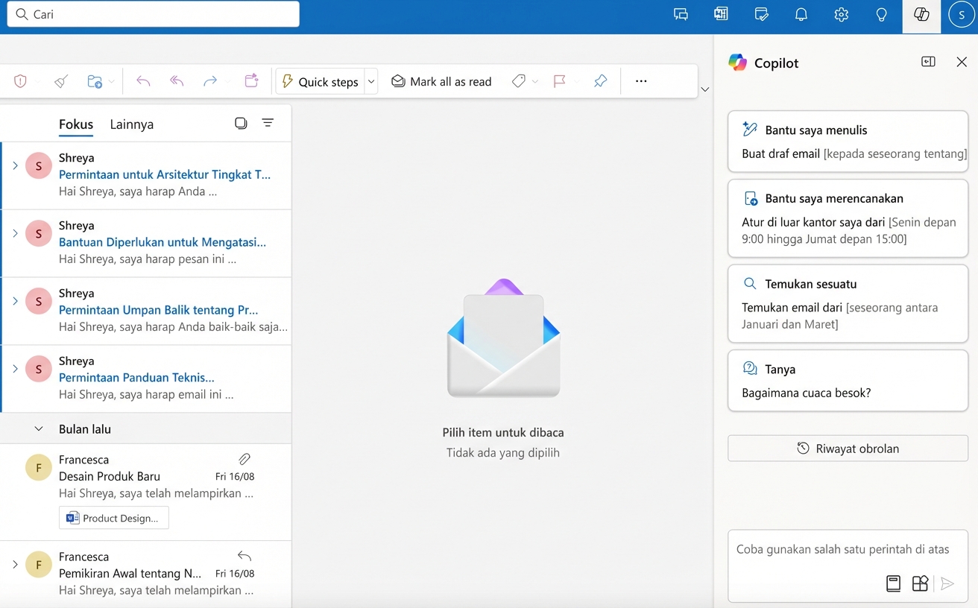This screenshot has height=608, width=978.
Task: Click the flag message icon
Action: click(559, 81)
